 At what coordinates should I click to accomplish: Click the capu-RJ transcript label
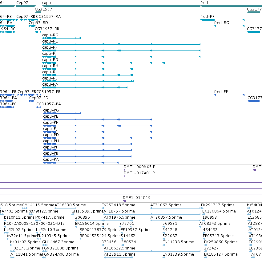(50, 54)
